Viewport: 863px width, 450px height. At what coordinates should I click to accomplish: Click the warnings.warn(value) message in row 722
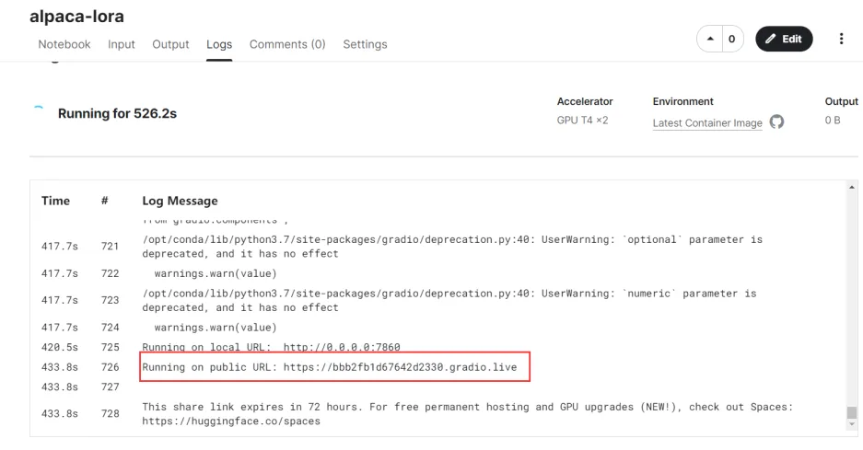tap(216, 273)
